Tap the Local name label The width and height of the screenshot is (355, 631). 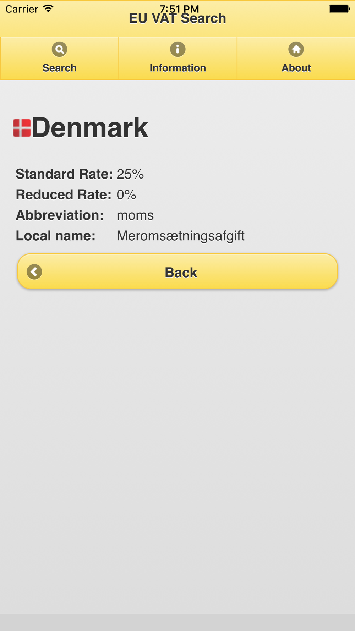55,236
